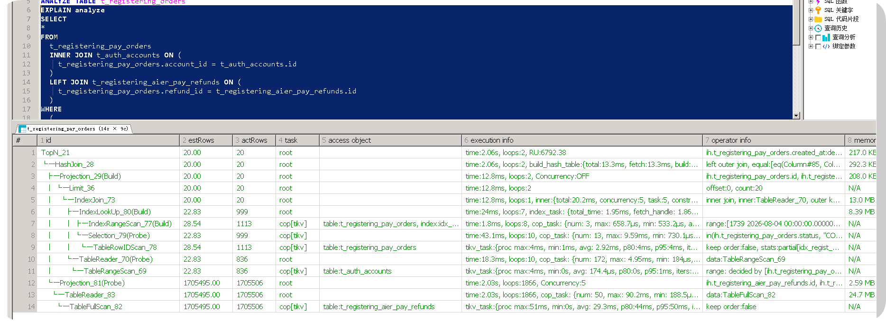
Task: Click the grid icon on the t_registering_pay_orders tab
Action: click(x=22, y=128)
